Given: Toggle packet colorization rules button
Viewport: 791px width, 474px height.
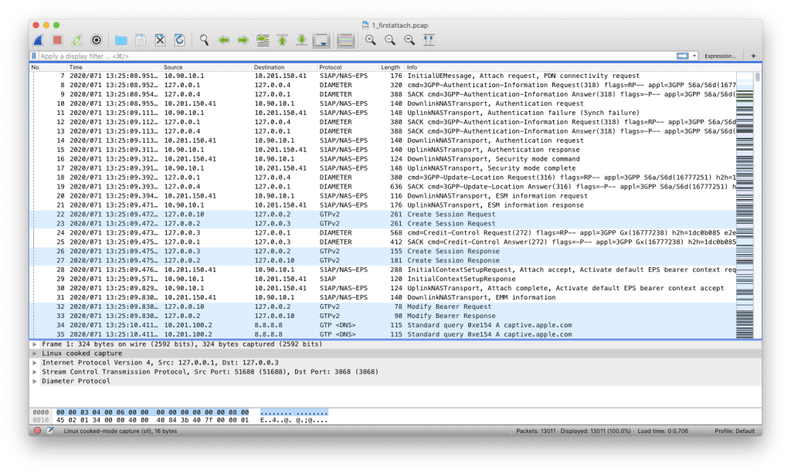Looking at the screenshot, I should pyautogui.click(x=346, y=39).
